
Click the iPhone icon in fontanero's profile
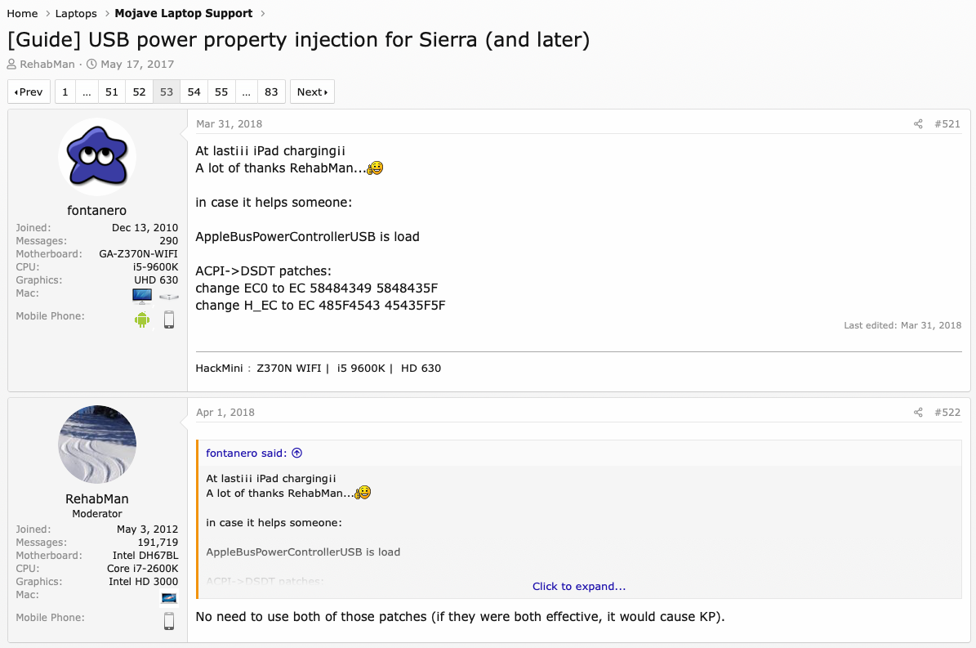coord(169,320)
